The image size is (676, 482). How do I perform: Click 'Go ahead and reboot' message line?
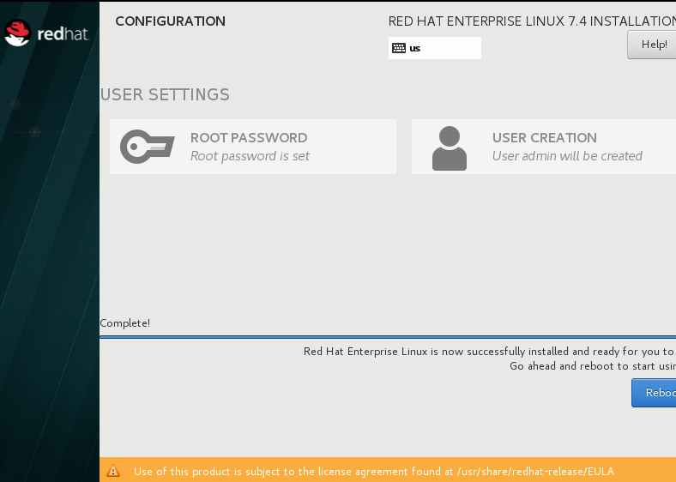[x=593, y=366]
